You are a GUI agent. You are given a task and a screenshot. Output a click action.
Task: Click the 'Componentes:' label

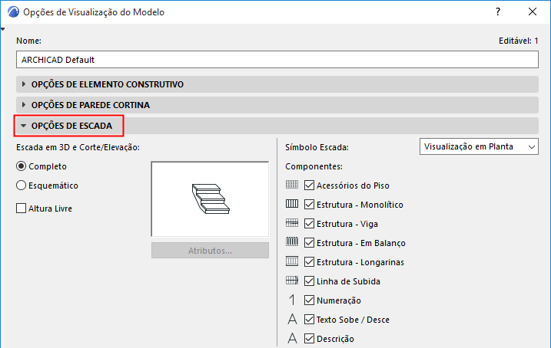click(x=314, y=166)
